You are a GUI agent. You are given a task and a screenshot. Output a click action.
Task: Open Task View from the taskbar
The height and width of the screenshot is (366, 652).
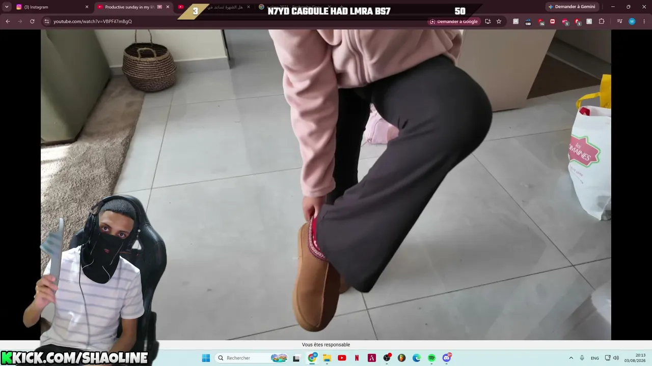[x=296, y=358]
